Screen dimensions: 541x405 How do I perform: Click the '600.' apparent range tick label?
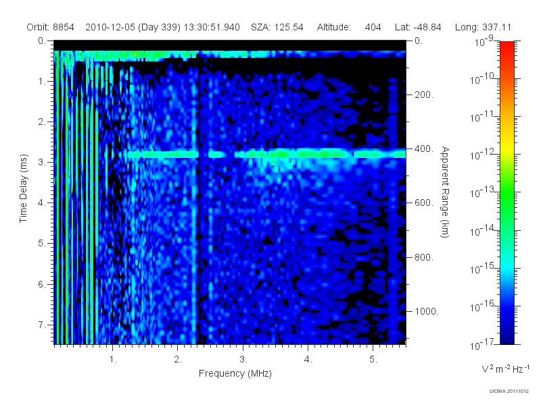(x=424, y=203)
